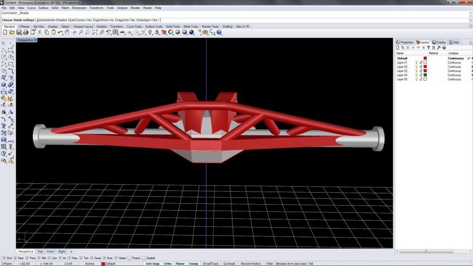
Task: Toggle Layer 02 visibility light bulb
Action: [416, 67]
